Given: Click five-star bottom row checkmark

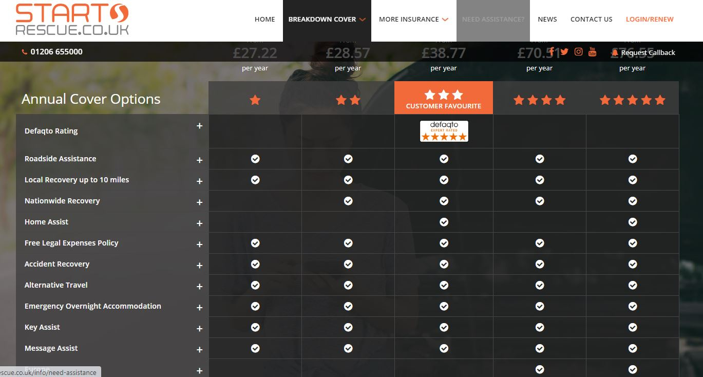Looking at the screenshot, I should [633, 369].
